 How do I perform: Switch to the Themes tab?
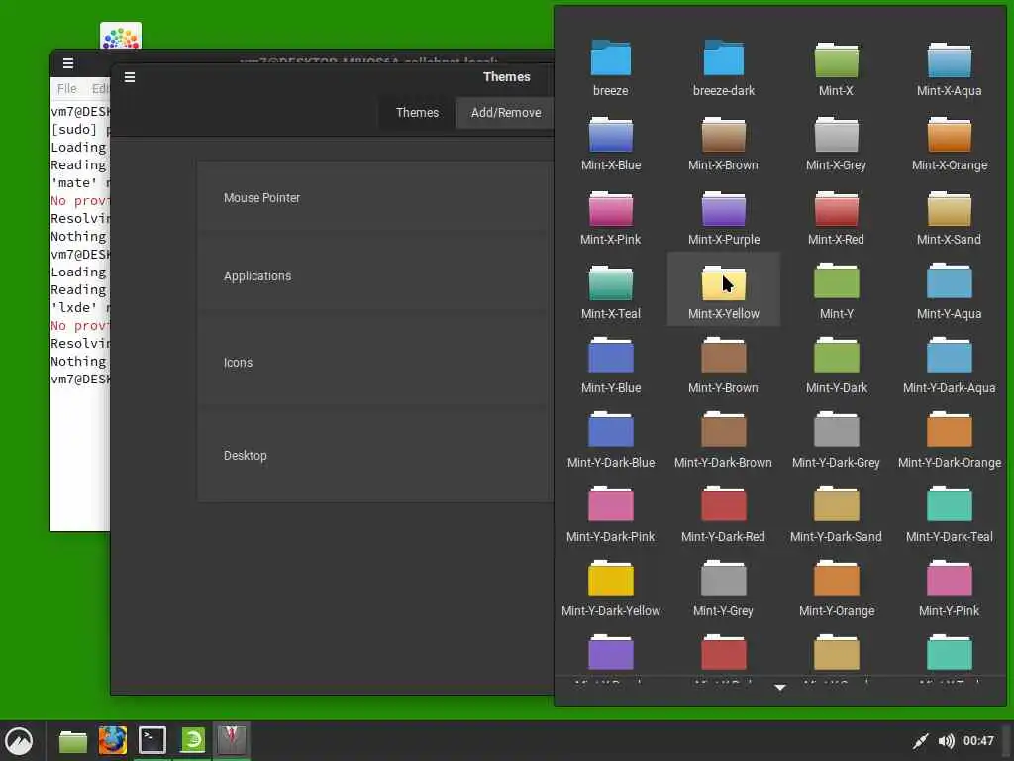[417, 113]
